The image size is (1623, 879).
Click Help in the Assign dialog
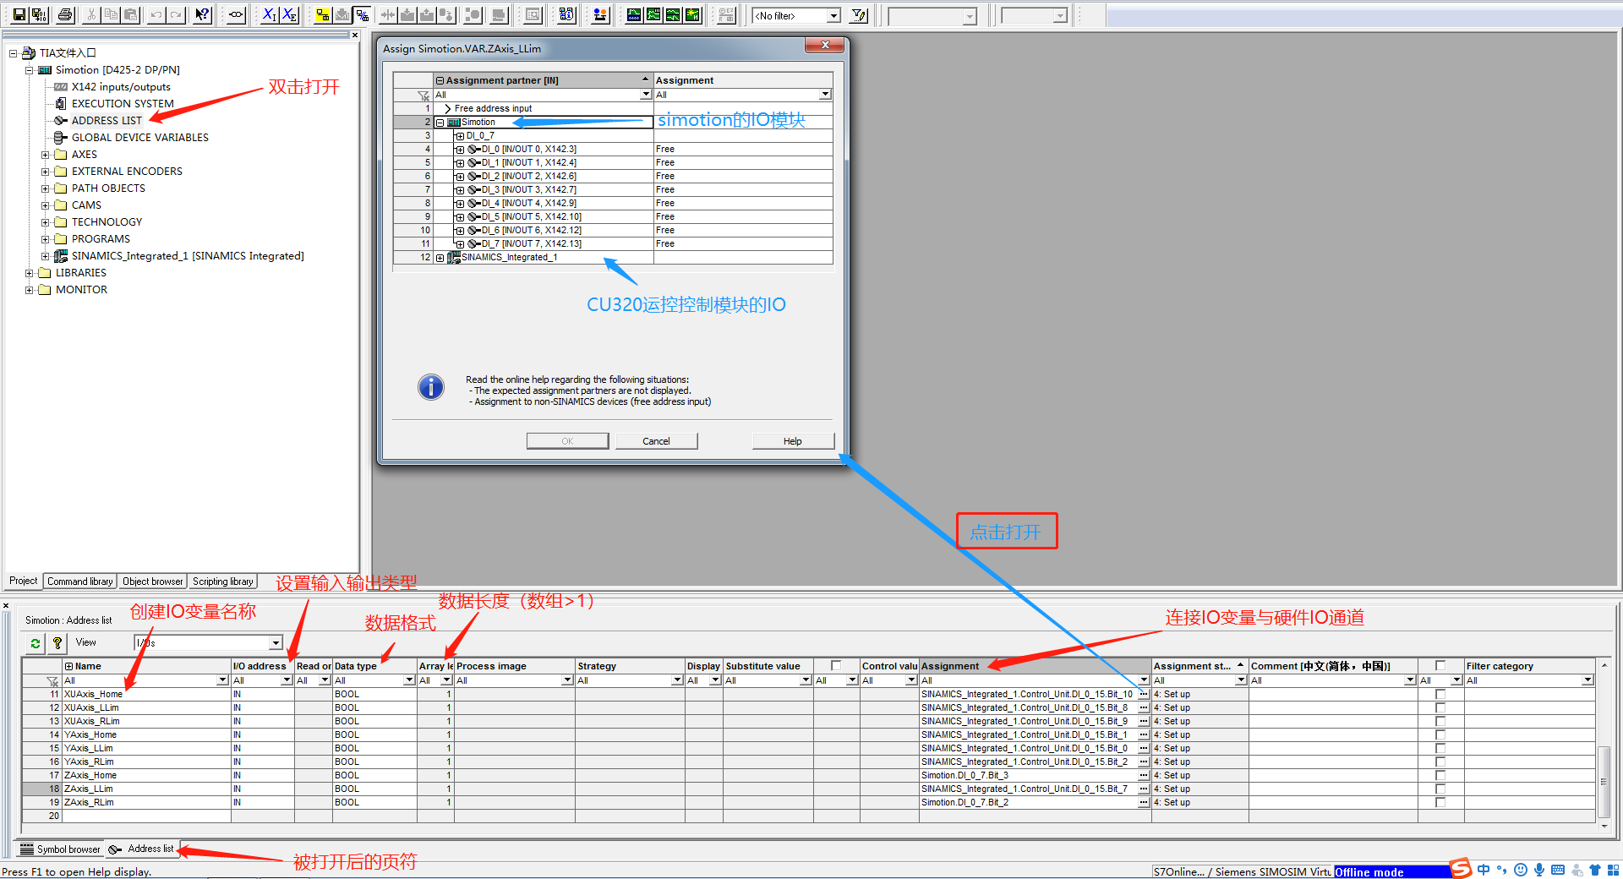tap(792, 440)
